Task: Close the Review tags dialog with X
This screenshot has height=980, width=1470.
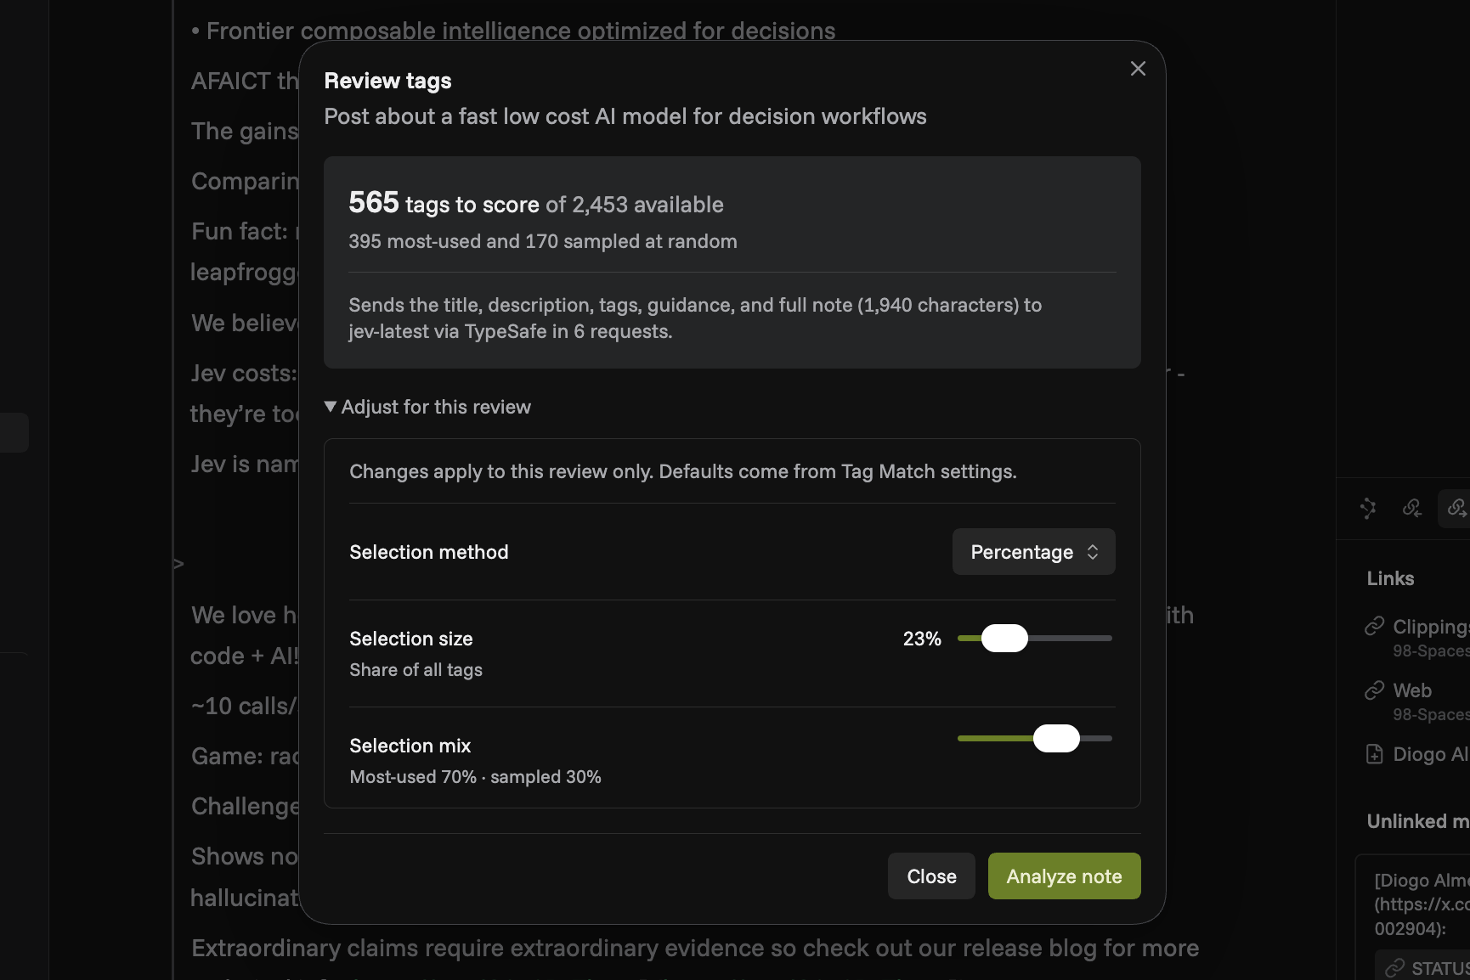Action: click(1138, 69)
